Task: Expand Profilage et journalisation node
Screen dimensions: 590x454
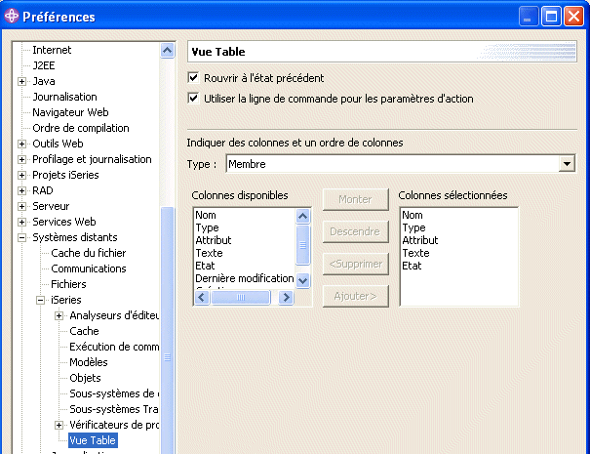Action: [x=21, y=159]
